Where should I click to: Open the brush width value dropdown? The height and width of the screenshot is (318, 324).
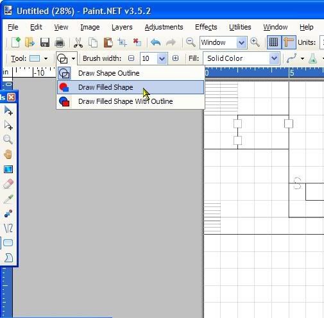(162, 58)
